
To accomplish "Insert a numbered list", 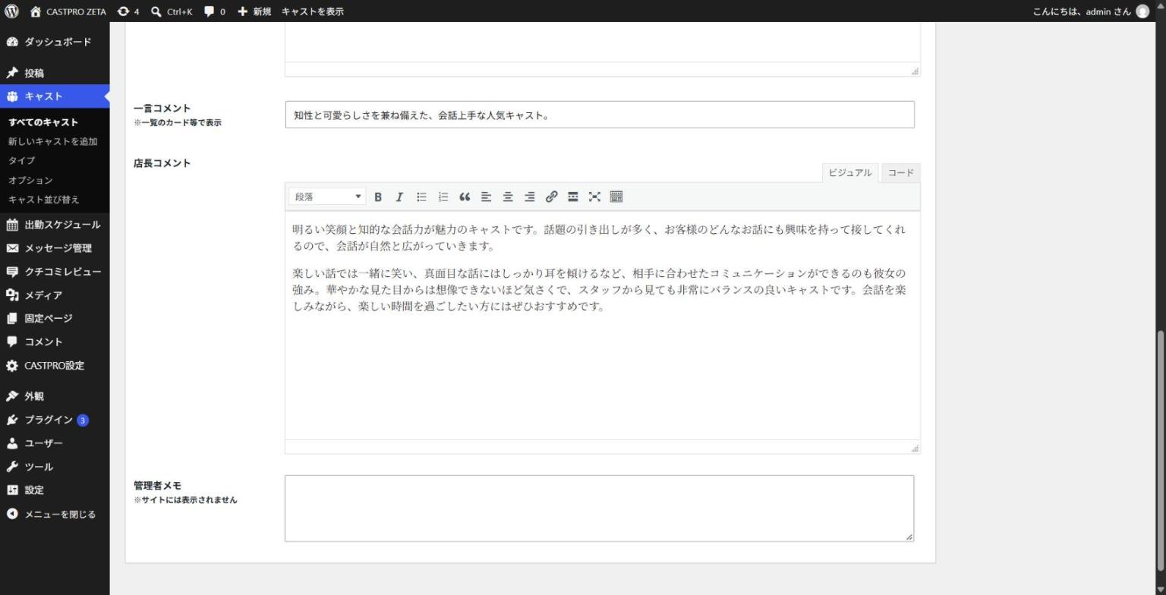I will (443, 197).
